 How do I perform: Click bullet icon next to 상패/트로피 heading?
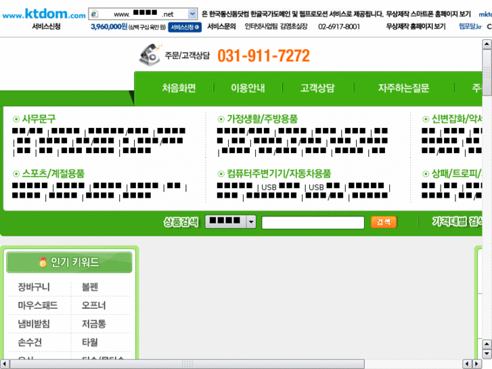pyautogui.click(x=426, y=173)
